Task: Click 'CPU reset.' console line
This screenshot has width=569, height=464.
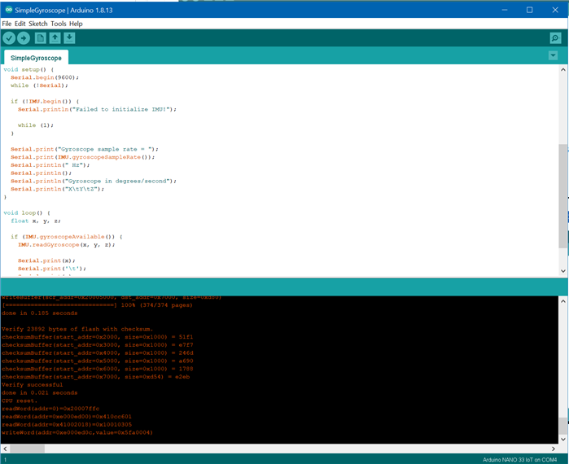Action: [x=20, y=401]
